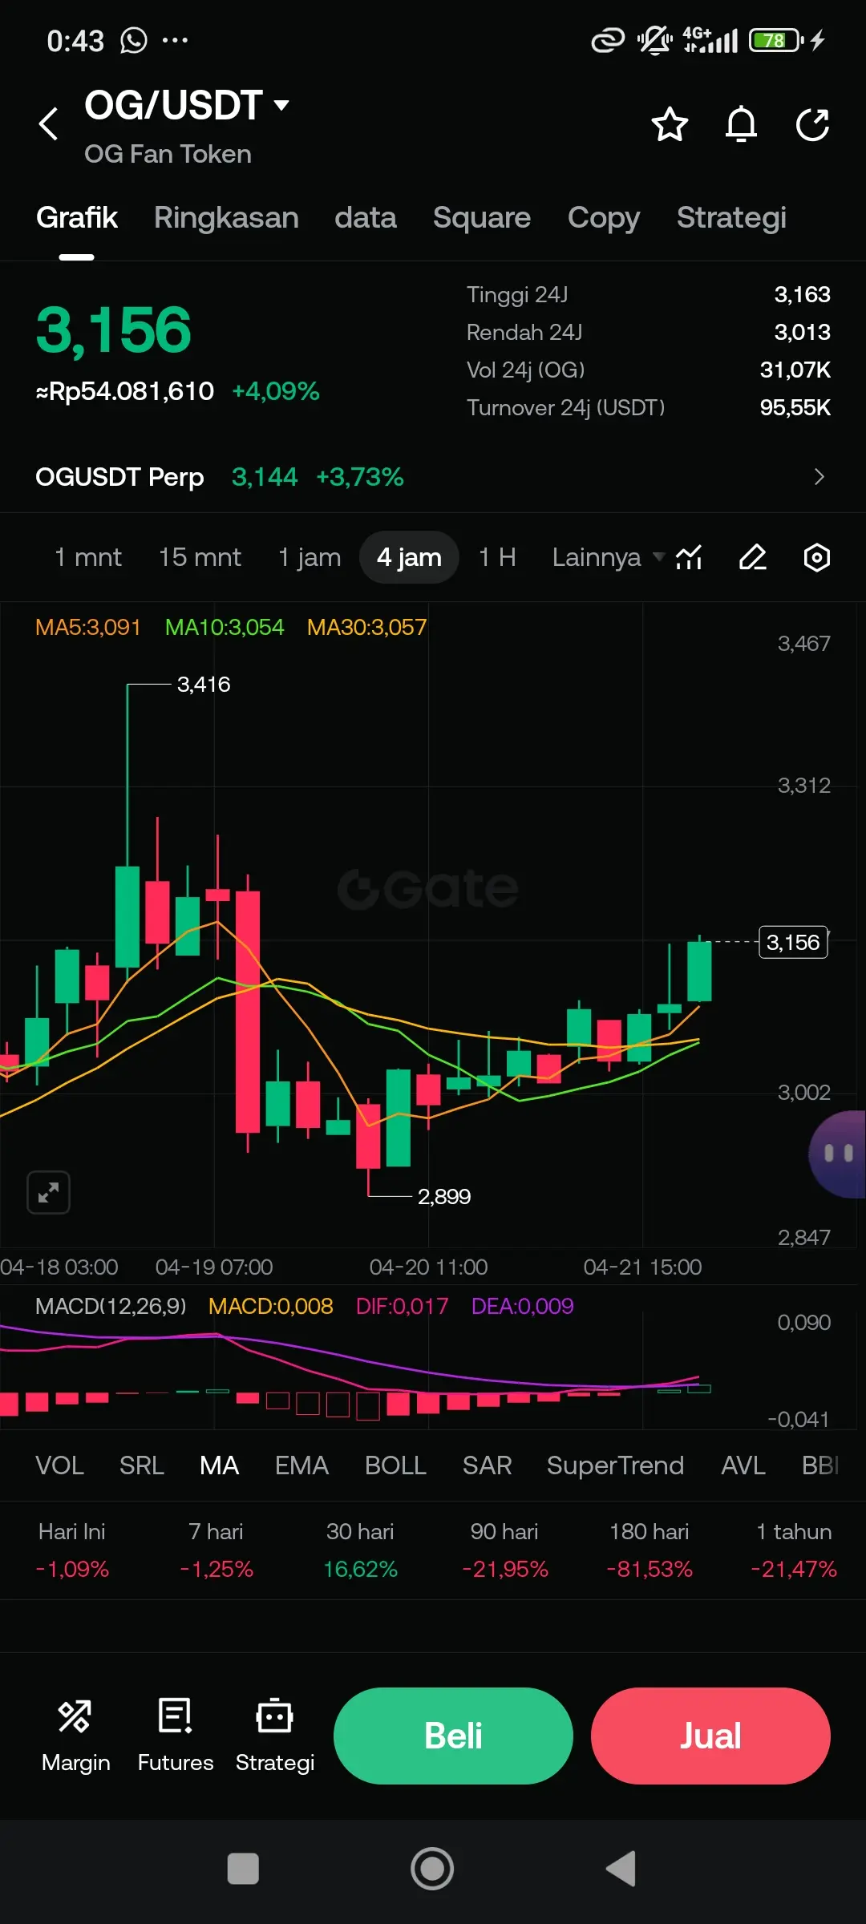
Task: Open the Copy tab
Action: click(604, 218)
